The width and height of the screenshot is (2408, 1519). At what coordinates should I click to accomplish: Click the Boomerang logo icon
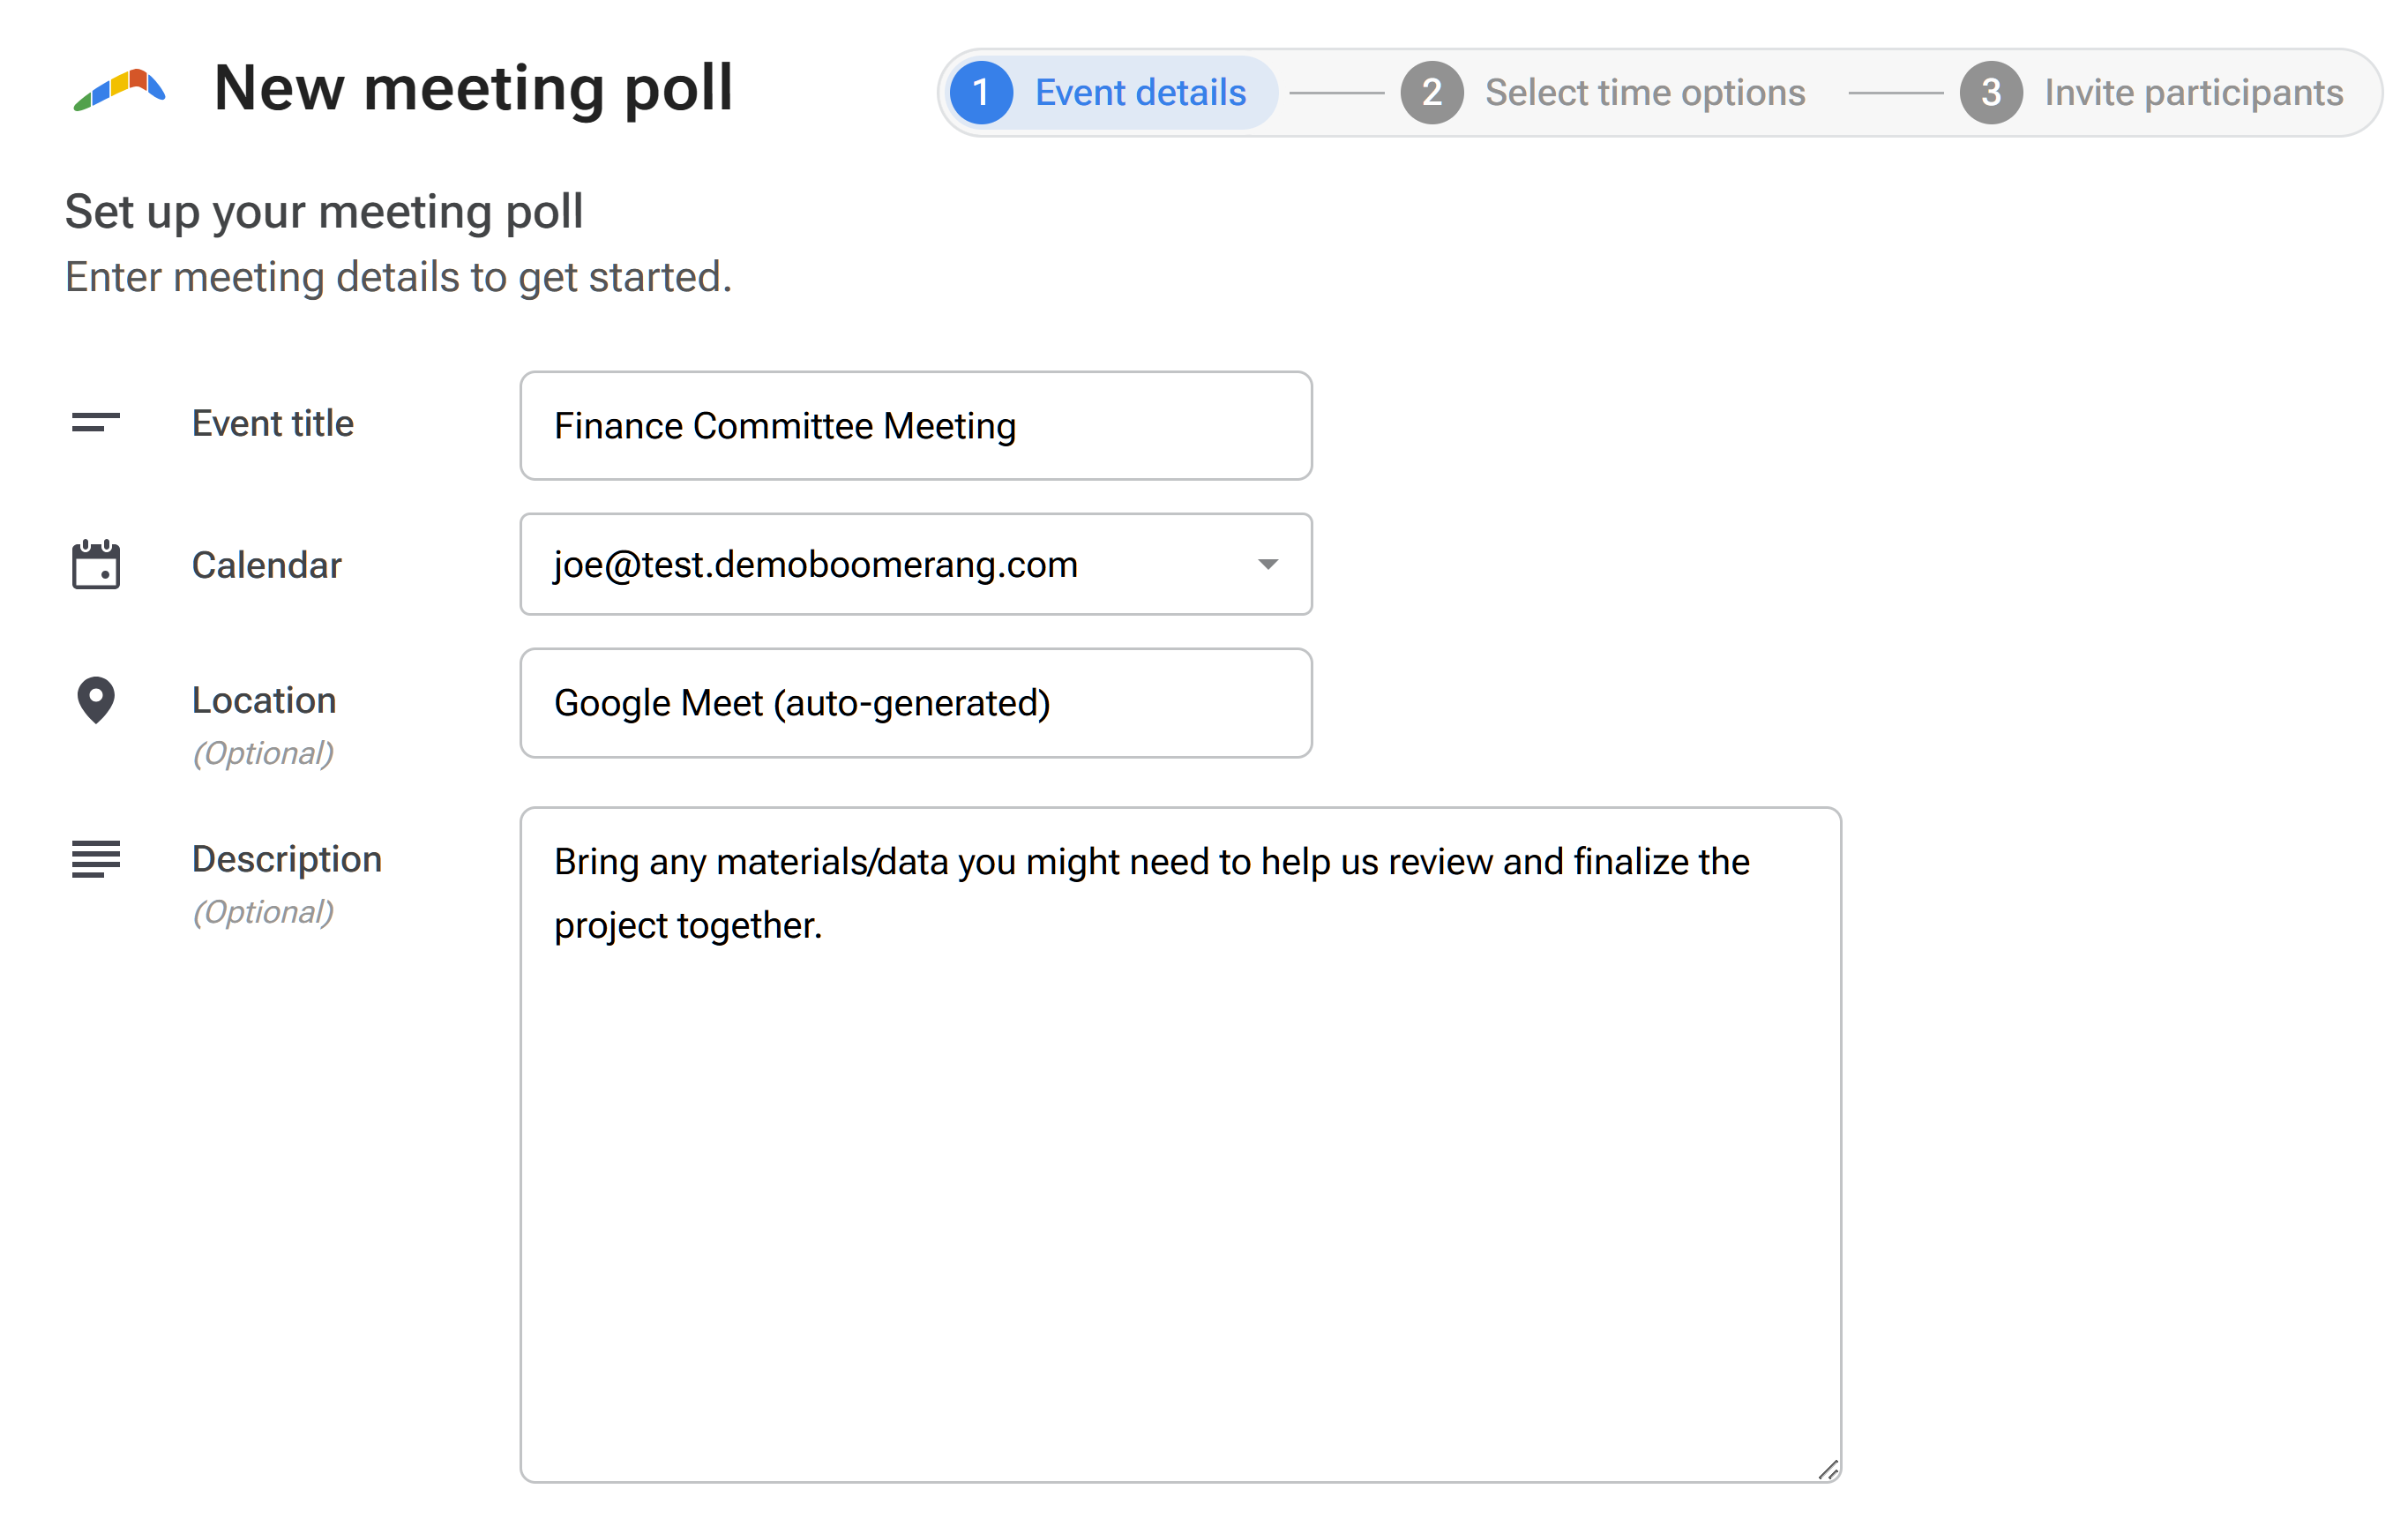[120, 90]
